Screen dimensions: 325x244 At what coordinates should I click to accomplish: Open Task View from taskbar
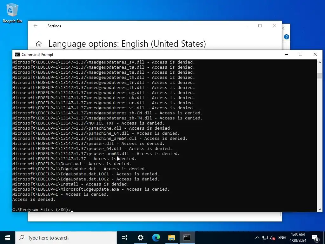pyautogui.click(x=124, y=238)
